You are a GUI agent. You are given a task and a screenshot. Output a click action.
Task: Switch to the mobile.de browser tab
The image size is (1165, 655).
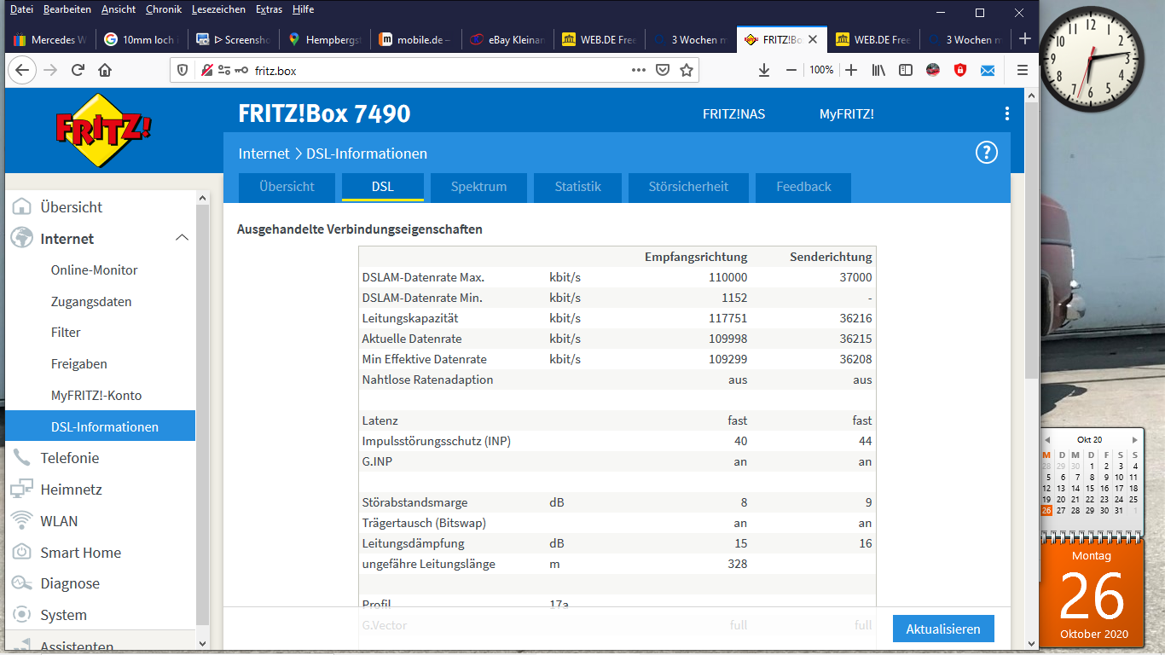coord(415,39)
